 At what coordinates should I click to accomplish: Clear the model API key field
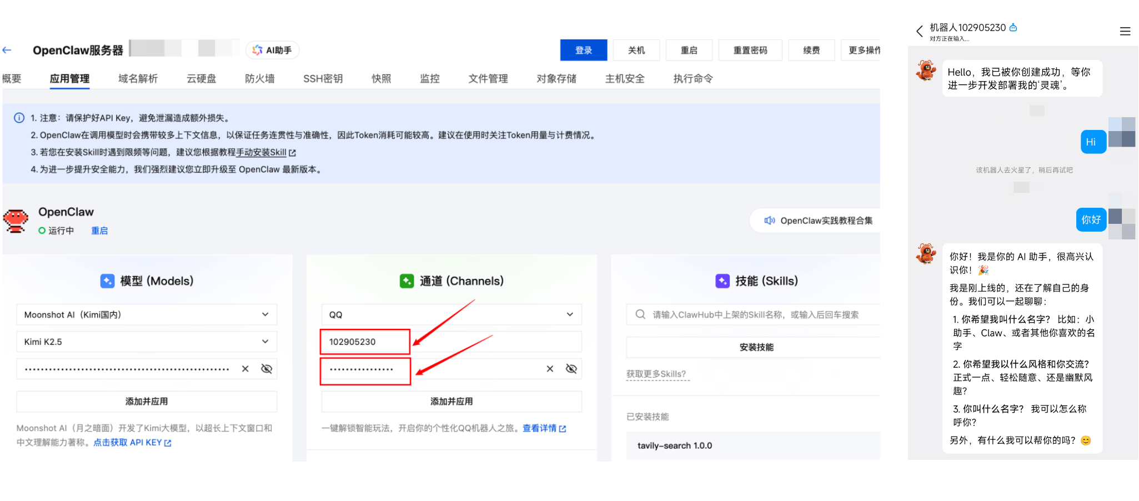point(245,369)
